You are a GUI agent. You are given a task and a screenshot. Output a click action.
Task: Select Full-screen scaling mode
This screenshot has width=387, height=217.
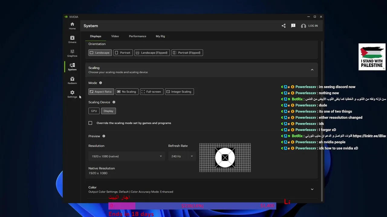[x=152, y=92]
